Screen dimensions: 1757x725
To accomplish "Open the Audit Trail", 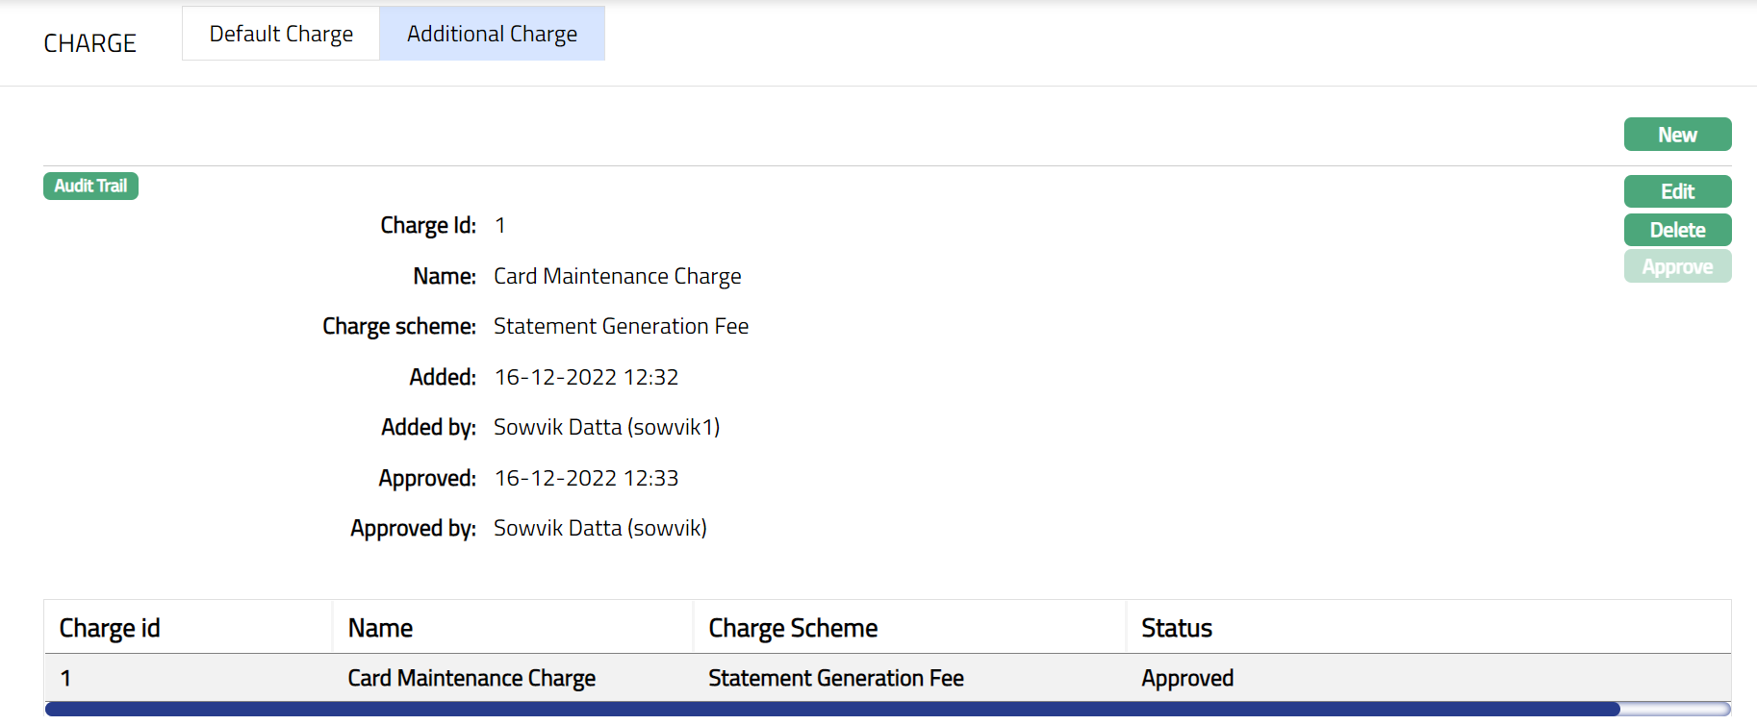I will (90, 186).
